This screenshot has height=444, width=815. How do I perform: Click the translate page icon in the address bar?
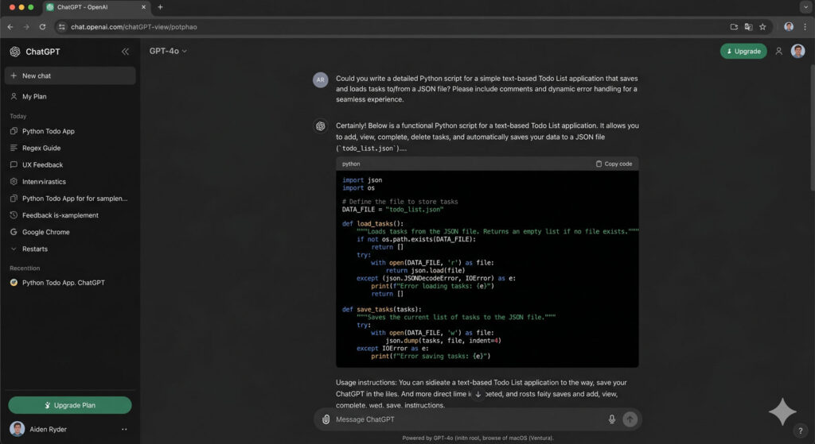[748, 27]
